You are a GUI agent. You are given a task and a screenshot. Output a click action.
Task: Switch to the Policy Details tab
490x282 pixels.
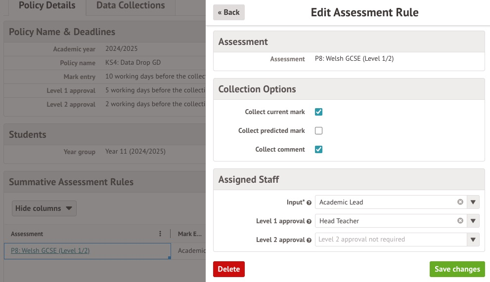point(47,6)
